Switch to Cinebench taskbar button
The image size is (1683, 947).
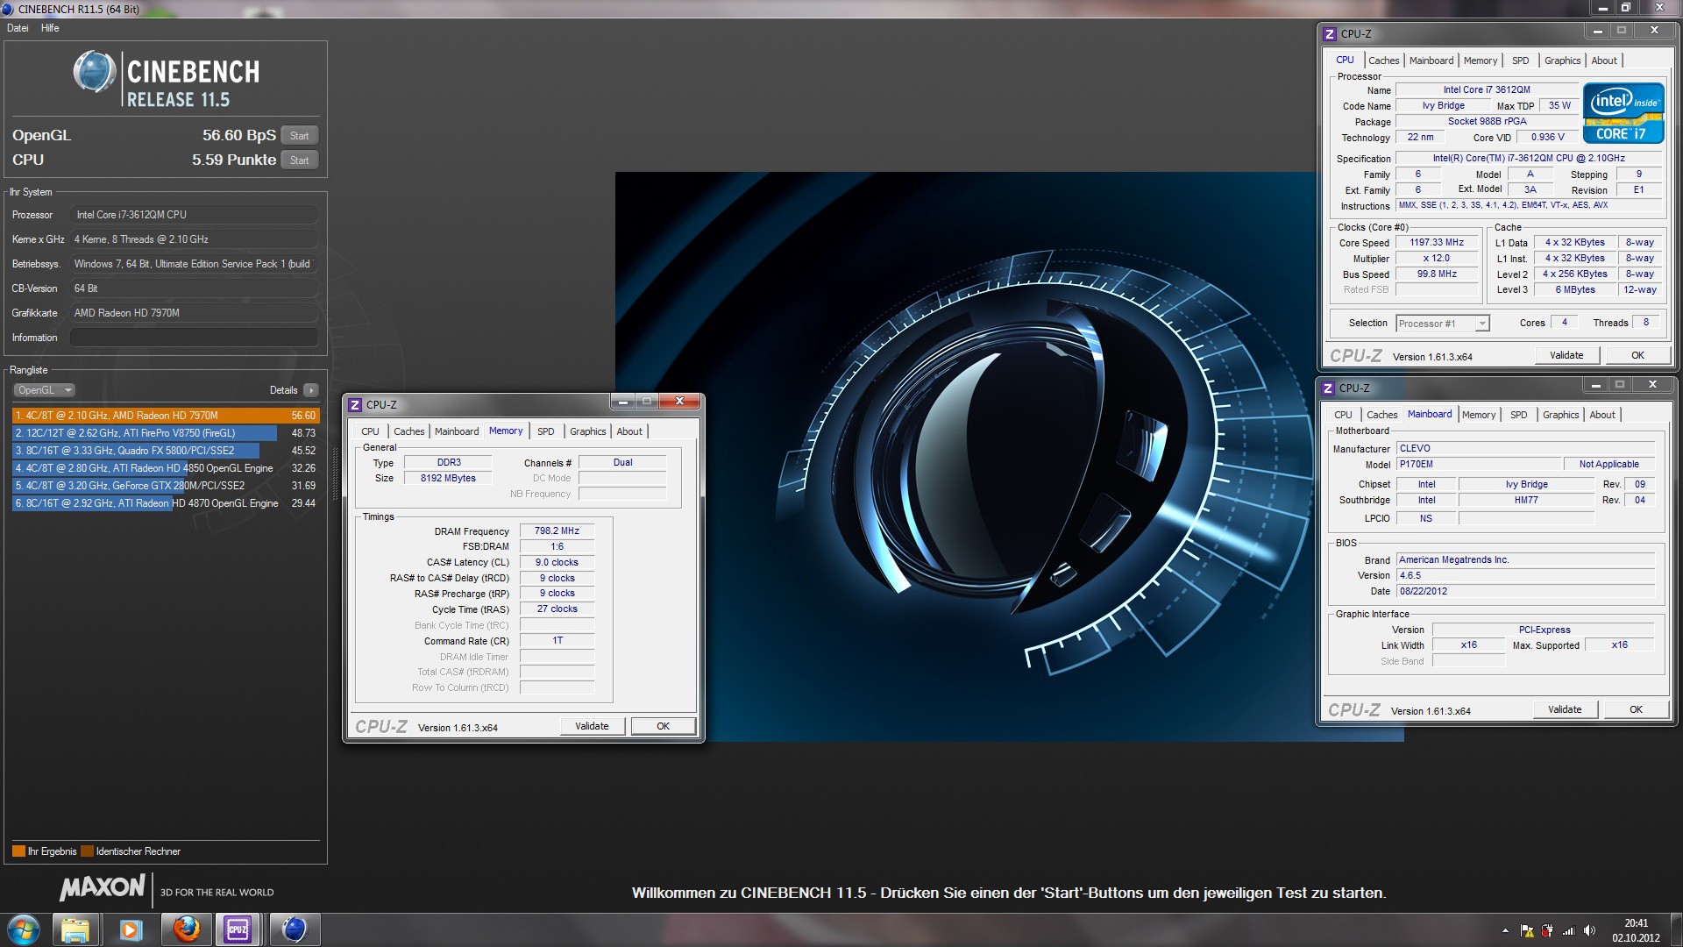(294, 929)
